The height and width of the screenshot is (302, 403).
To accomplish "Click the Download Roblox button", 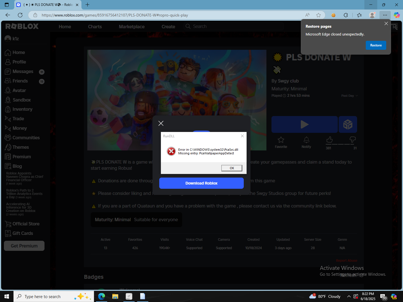I will click(x=201, y=183).
